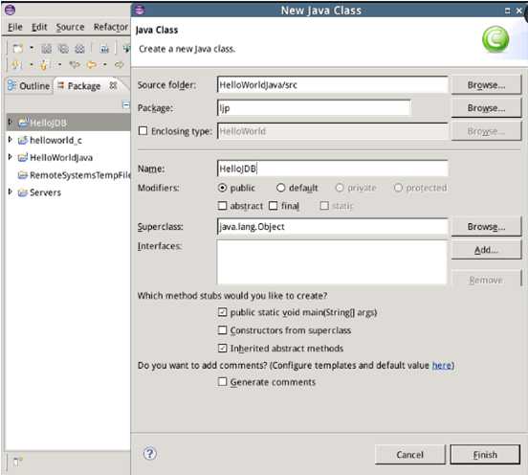Open the dropdown beside orange navigation arrow
528x475 pixels.
pos(105,64)
